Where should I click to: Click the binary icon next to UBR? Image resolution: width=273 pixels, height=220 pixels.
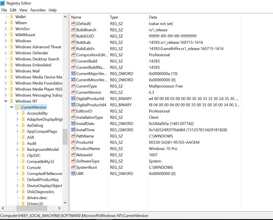(x=73, y=173)
